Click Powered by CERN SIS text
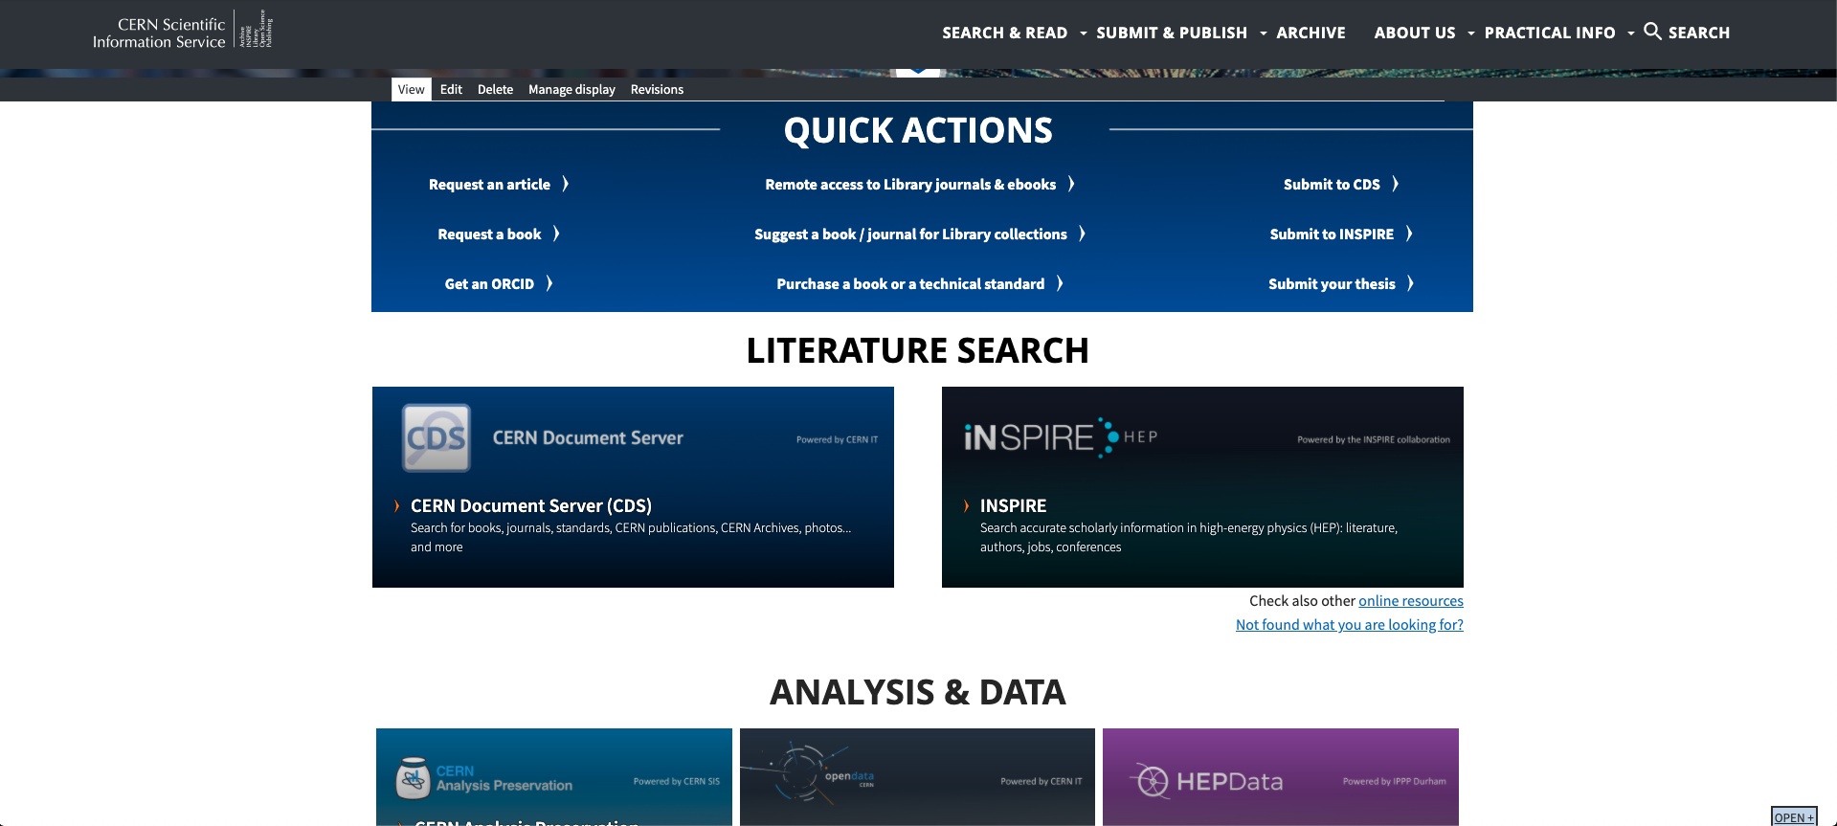Image resolution: width=1837 pixels, height=826 pixels. pyautogui.click(x=676, y=781)
